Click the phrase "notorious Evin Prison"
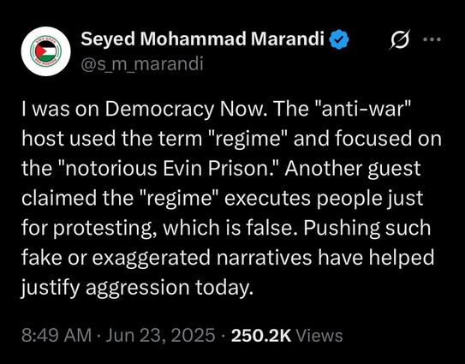 pos(170,169)
